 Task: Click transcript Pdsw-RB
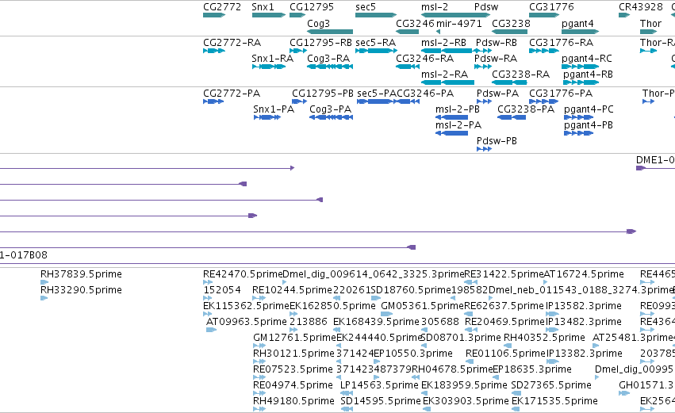point(497,43)
